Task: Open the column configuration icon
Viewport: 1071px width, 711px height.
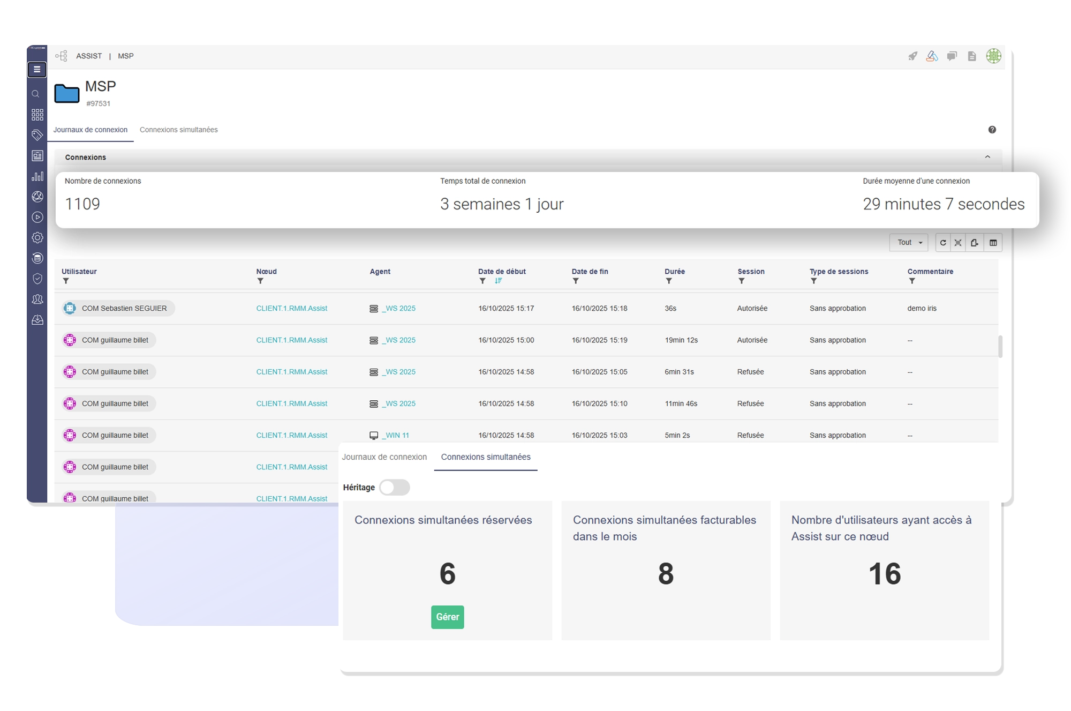Action: click(x=993, y=242)
